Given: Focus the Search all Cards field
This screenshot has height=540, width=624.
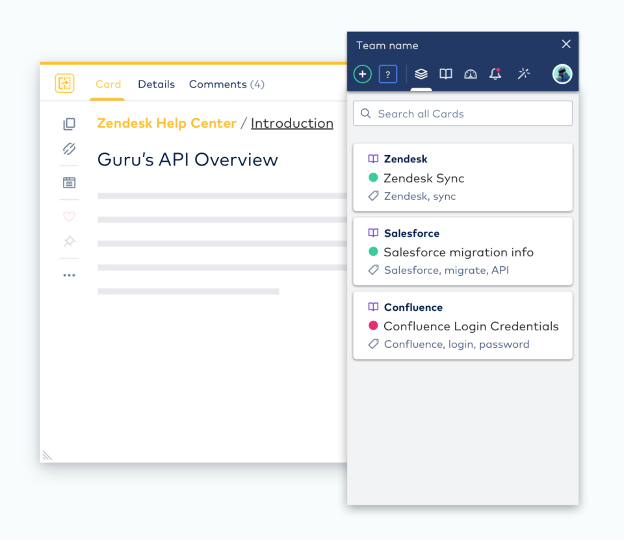Looking at the screenshot, I should pyautogui.click(x=463, y=114).
